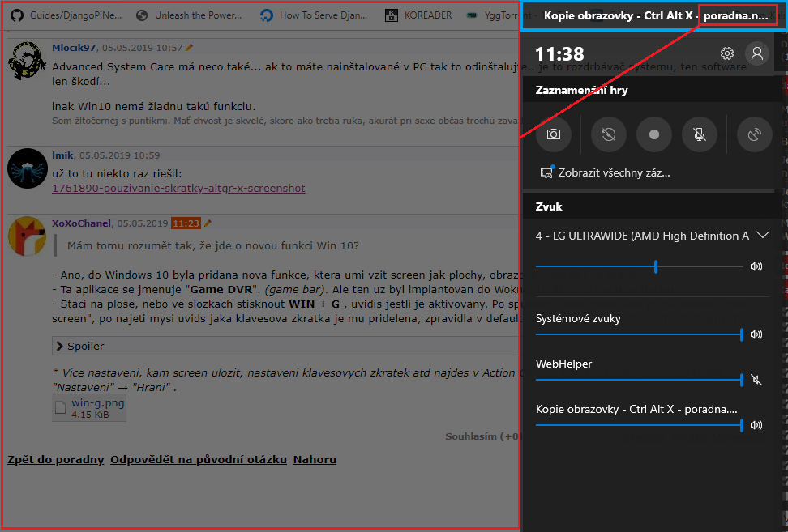Click the Systémové zvuky label
This screenshot has width=788, height=532.
pos(578,319)
